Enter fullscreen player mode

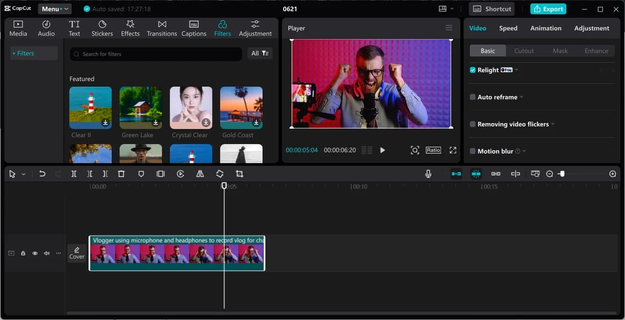click(453, 150)
